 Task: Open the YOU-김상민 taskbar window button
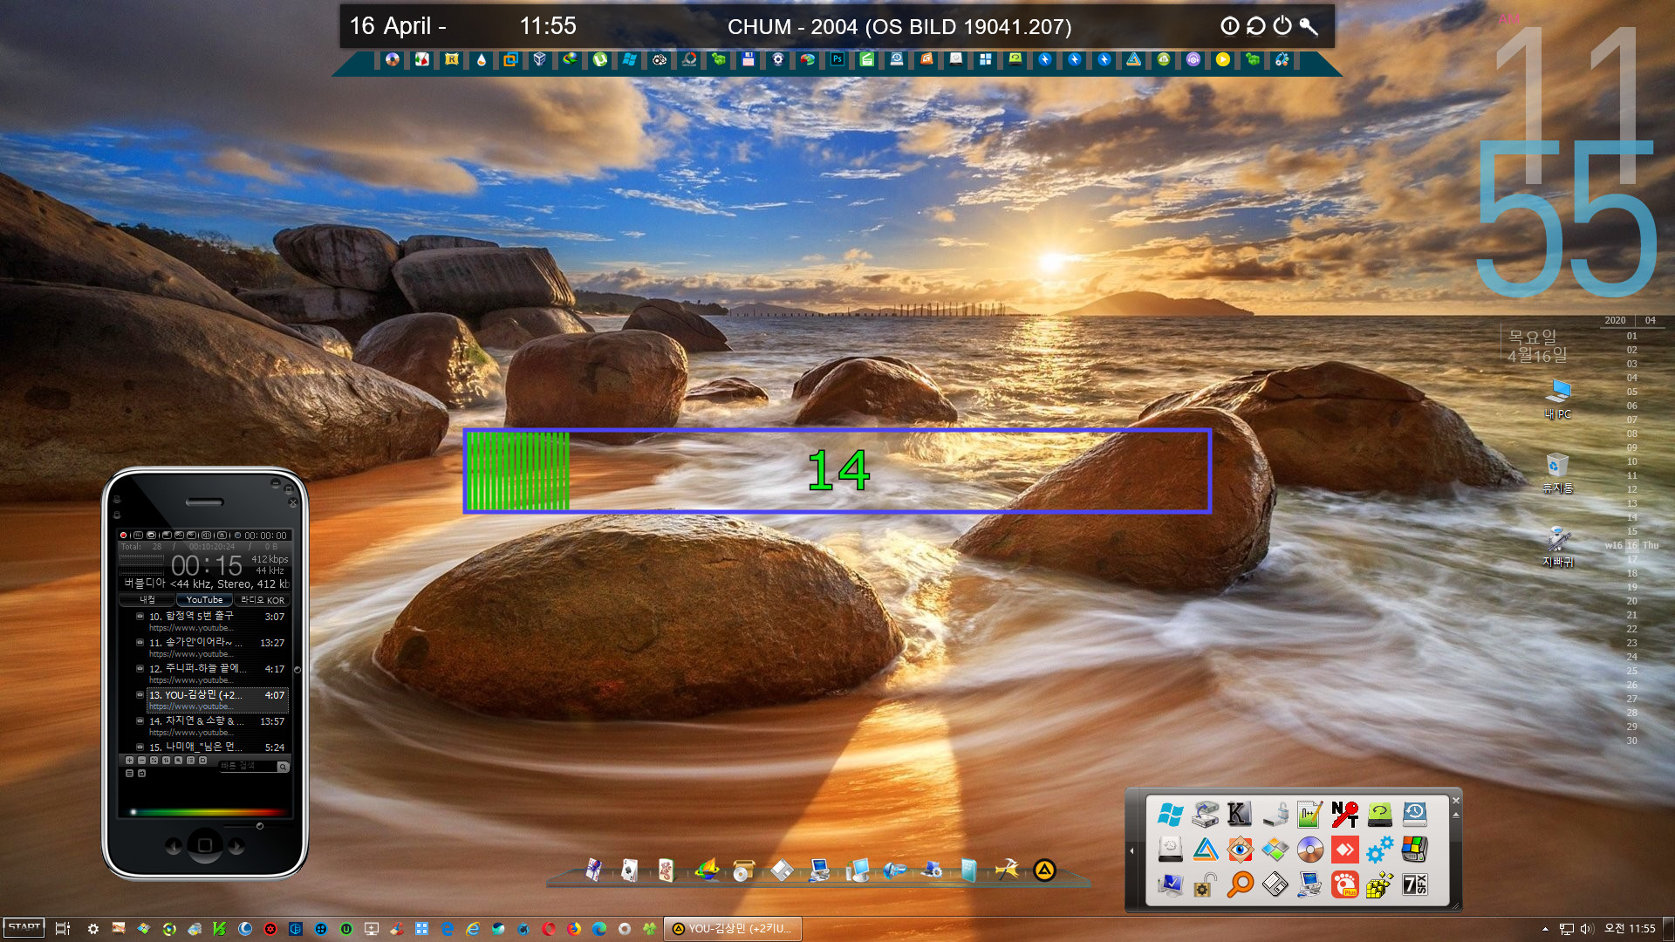tap(733, 929)
